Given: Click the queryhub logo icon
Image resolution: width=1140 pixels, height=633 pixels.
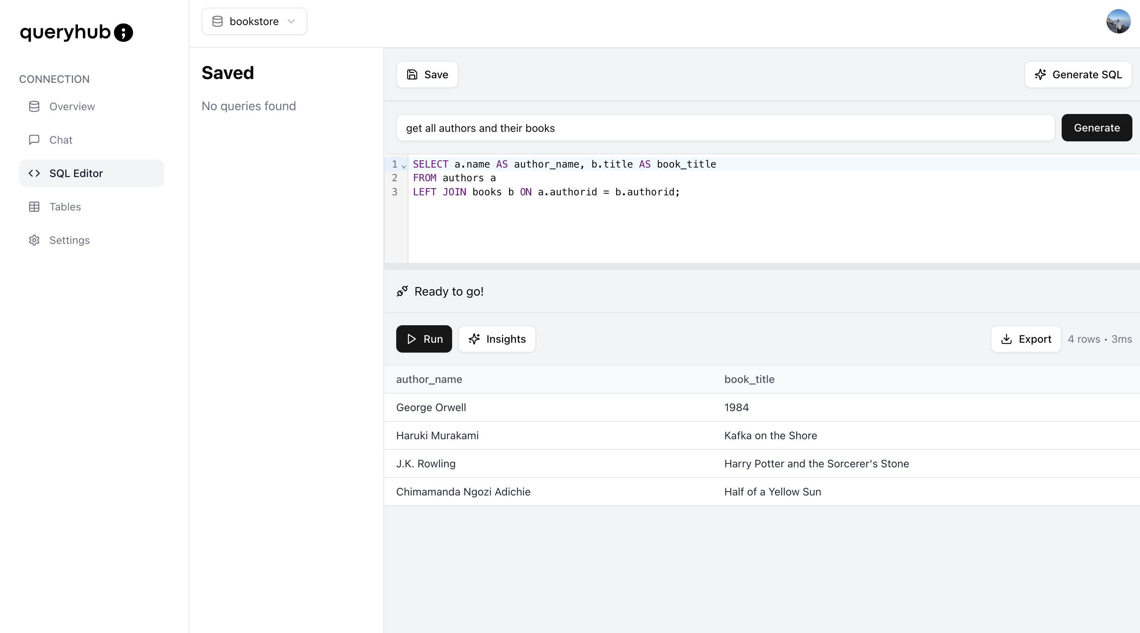Looking at the screenshot, I should pos(123,33).
